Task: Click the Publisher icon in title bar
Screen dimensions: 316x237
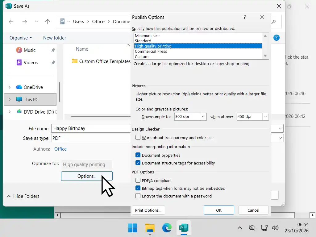Action: pos(9,6)
